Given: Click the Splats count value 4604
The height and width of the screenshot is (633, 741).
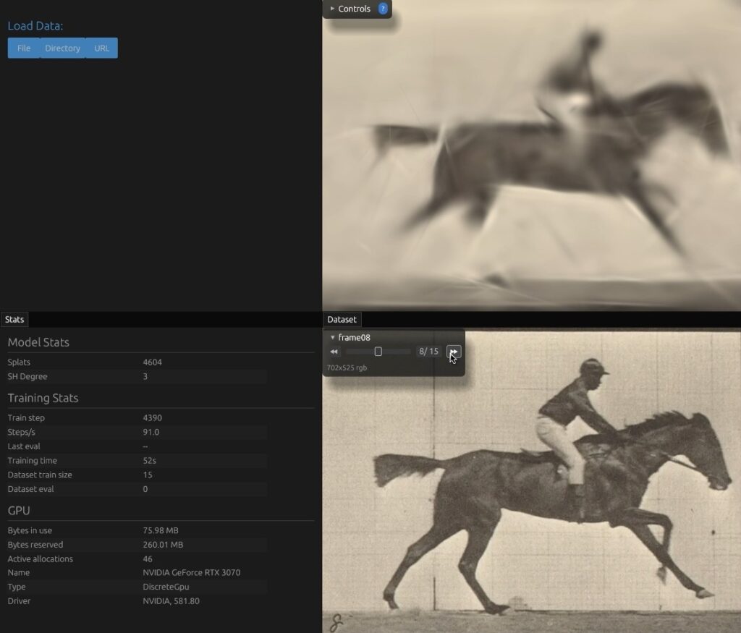Looking at the screenshot, I should pos(153,362).
